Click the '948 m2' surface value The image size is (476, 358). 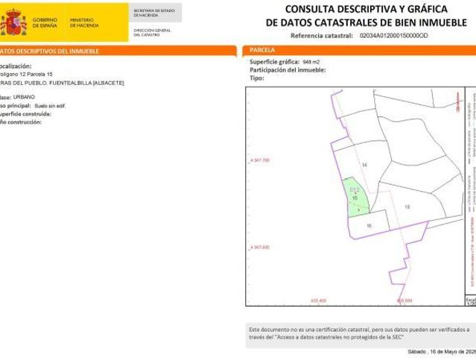pos(311,62)
